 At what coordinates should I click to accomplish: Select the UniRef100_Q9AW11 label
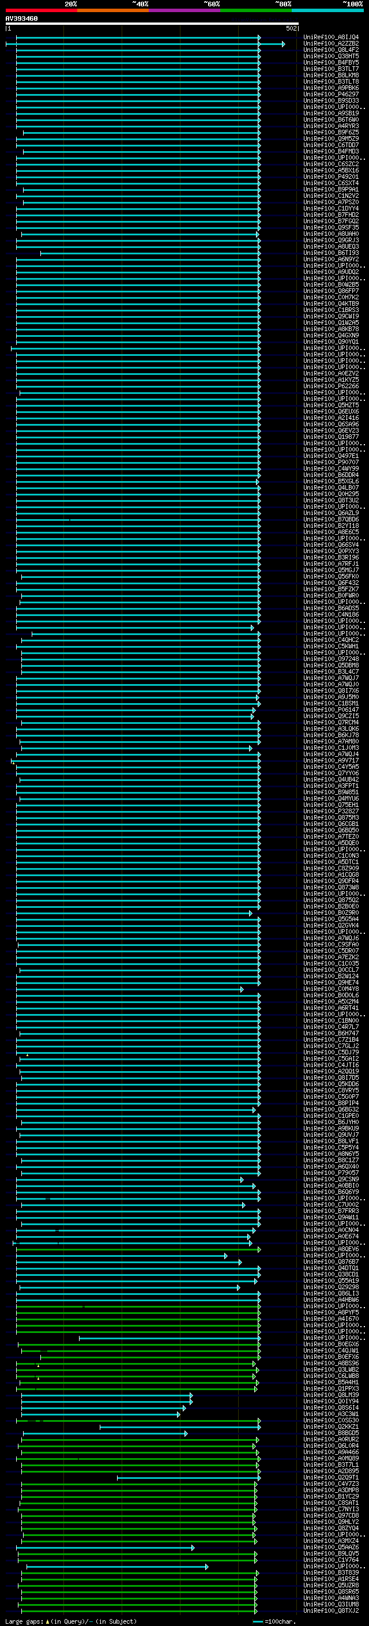click(331, 1217)
